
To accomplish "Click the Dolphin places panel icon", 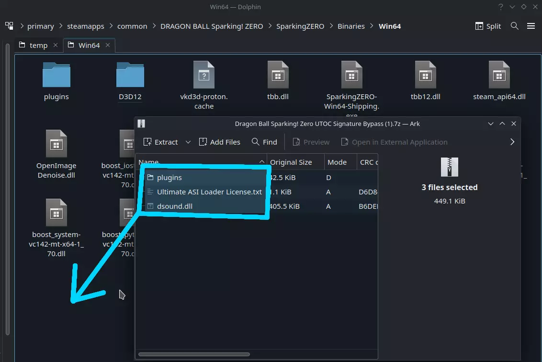I will click(9, 26).
